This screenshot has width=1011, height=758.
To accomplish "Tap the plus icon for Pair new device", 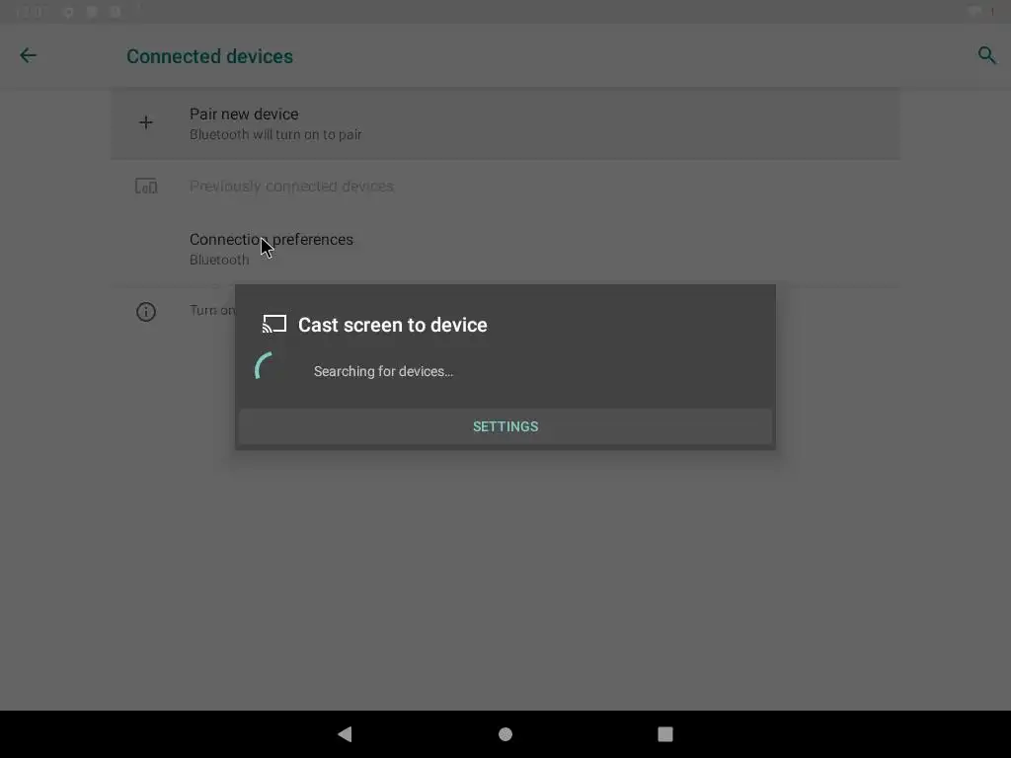I will (146, 122).
